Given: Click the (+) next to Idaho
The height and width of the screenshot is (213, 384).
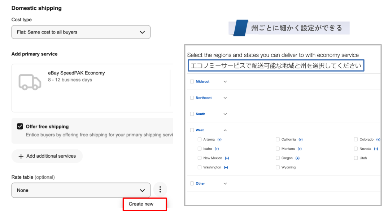Looking at the screenshot, I should pyautogui.click(x=217, y=149).
